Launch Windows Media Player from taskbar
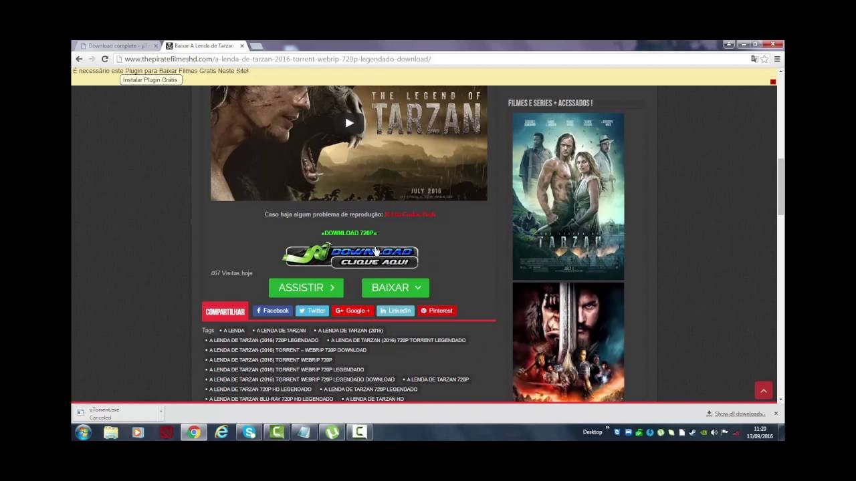Viewport: 856px width, 481px height. tap(138, 432)
